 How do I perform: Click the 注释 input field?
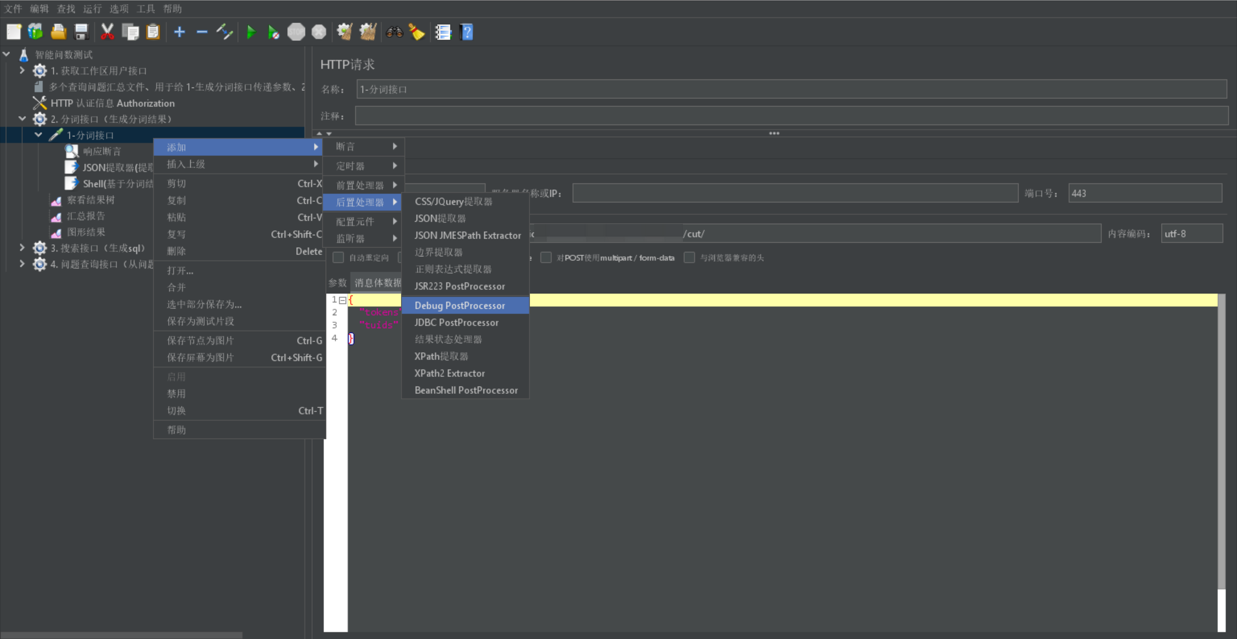point(791,116)
